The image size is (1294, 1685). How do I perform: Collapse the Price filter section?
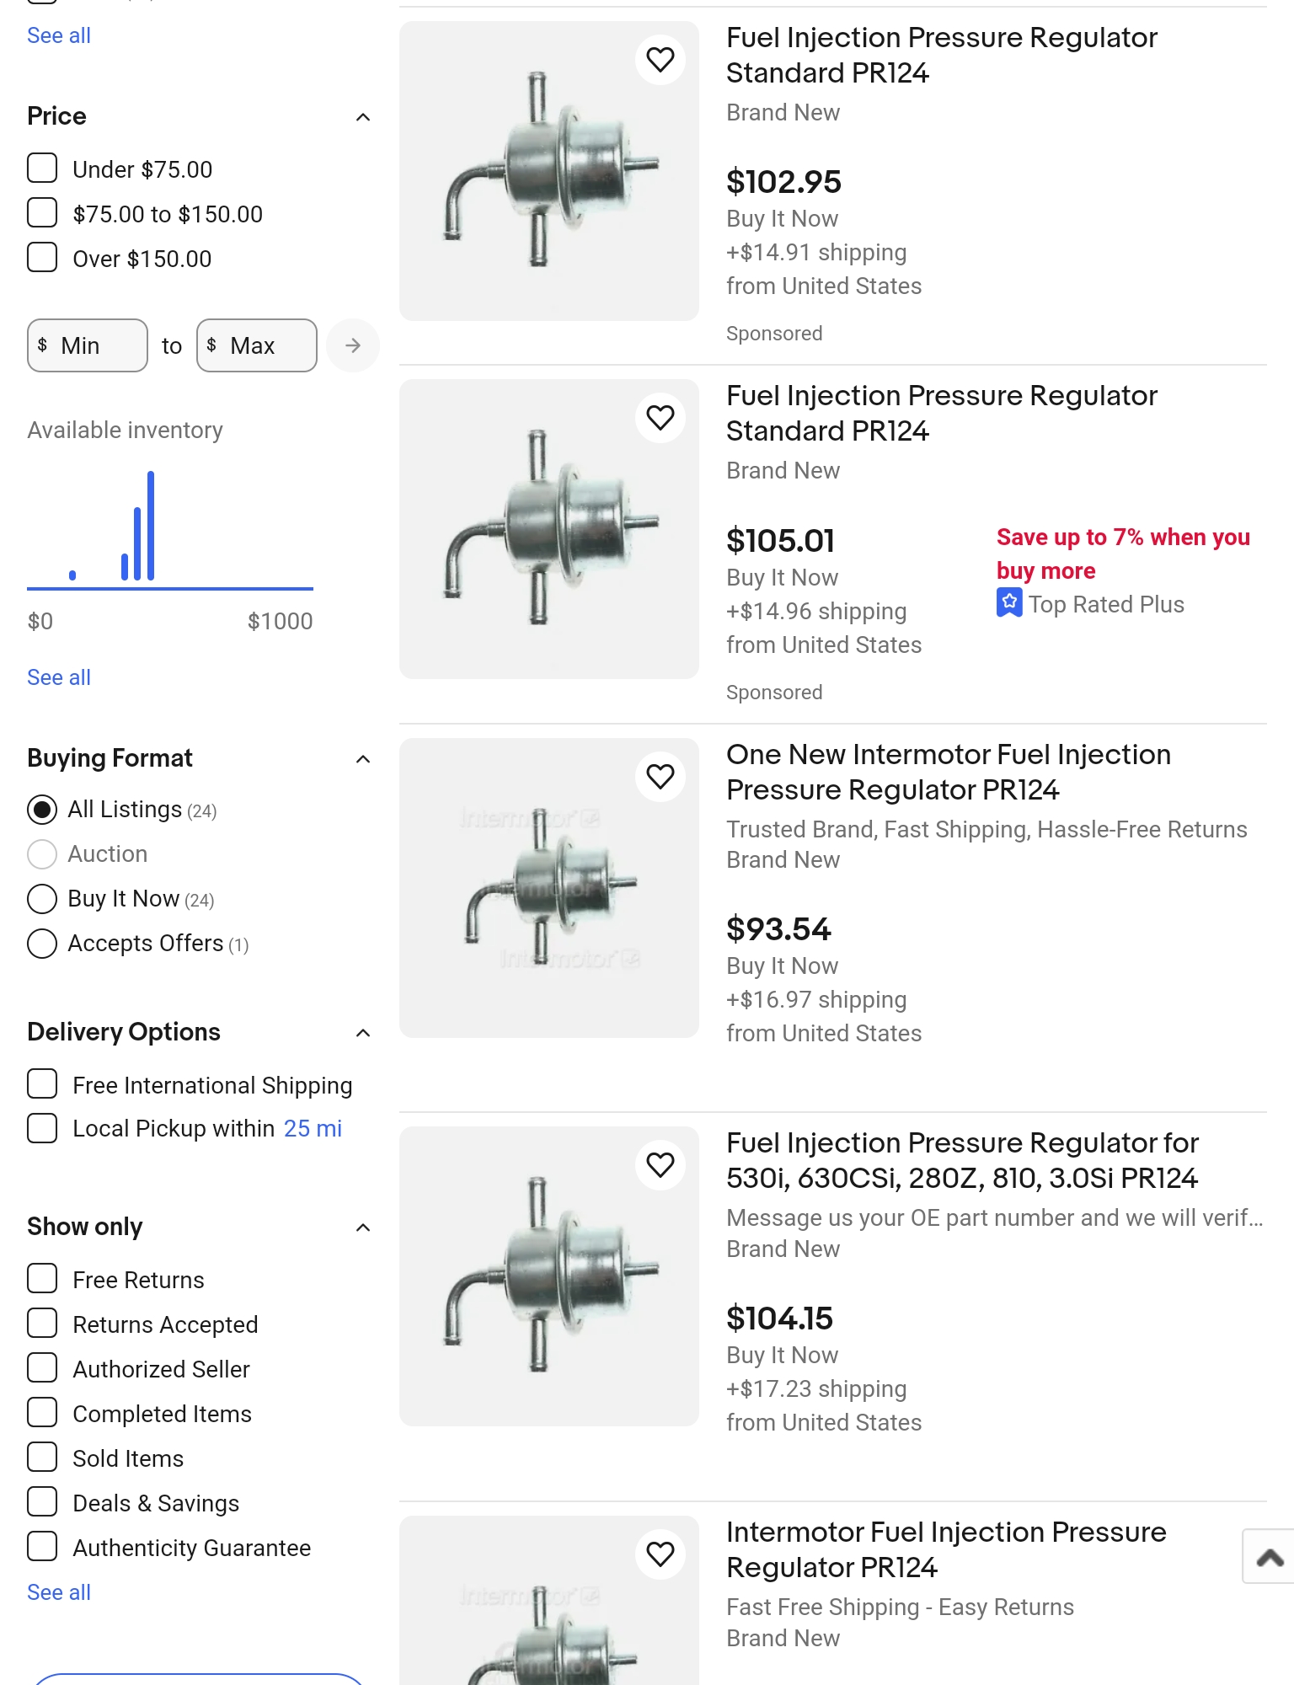[363, 117]
